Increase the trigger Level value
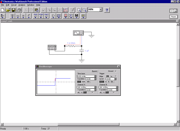 115,78
